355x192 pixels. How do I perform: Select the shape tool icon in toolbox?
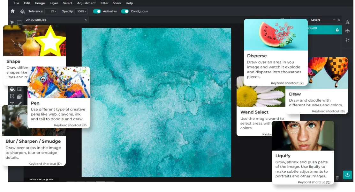[x=19, y=96]
